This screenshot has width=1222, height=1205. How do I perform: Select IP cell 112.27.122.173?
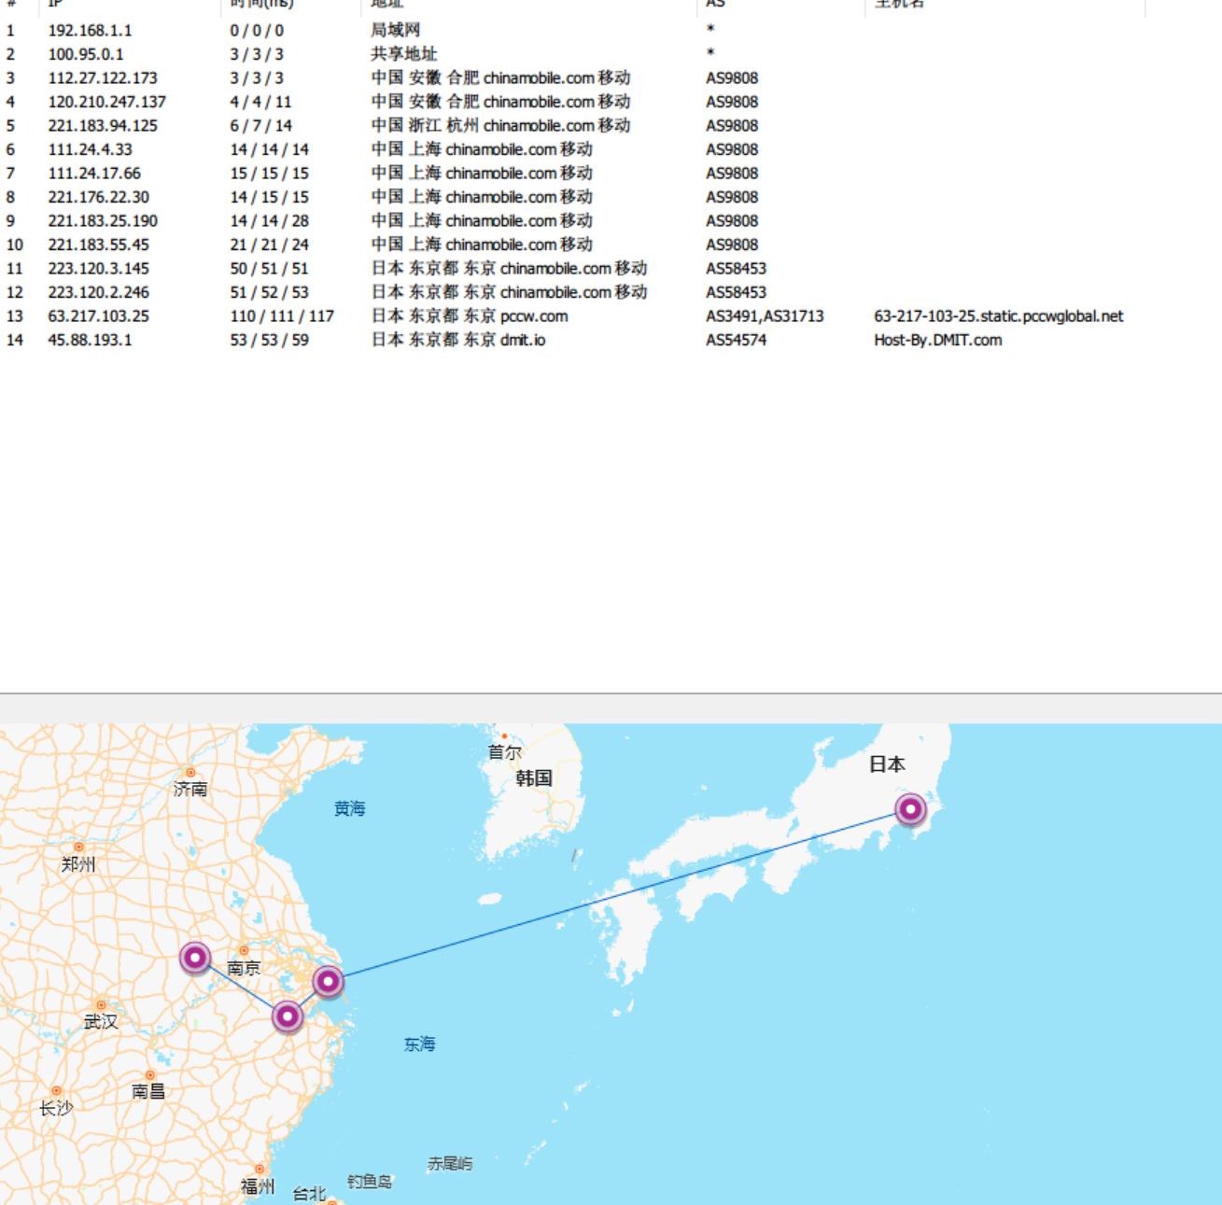[103, 78]
